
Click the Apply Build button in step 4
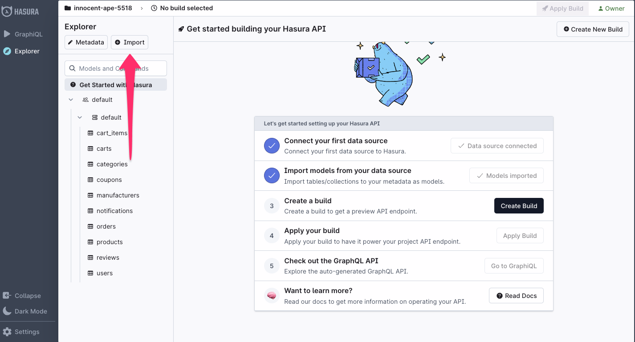(520, 236)
